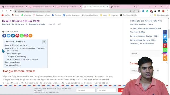Click the green circular extension icon in Chrome toolbar
Screen dimensions: 170x95
(147, 11)
